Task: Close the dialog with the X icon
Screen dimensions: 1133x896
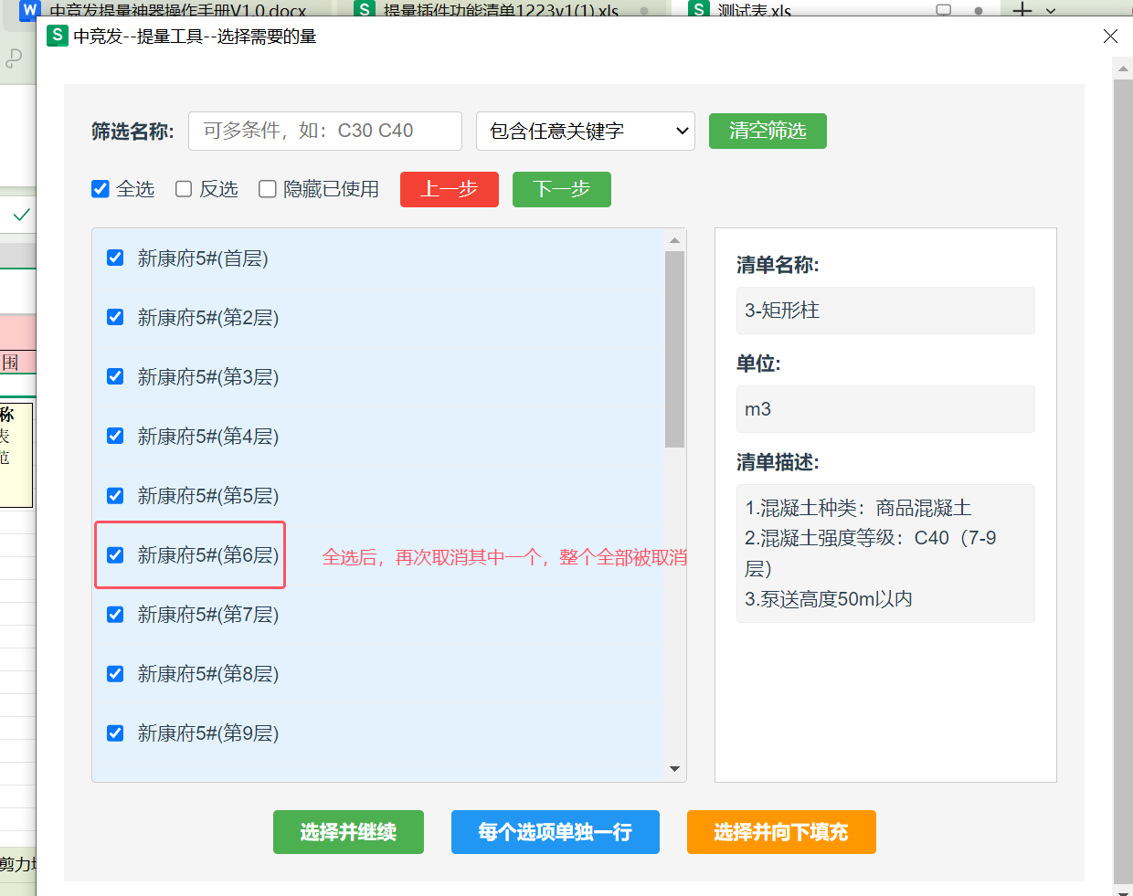Action: (x=1110, y=36)
